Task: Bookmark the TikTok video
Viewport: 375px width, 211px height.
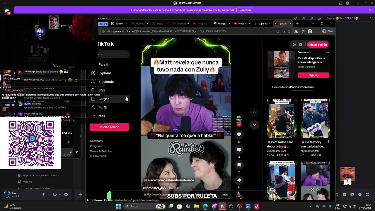Action: [x=239, y=165]
